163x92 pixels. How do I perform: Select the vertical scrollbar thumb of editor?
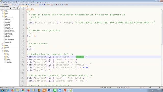click(x=162, y=27)
